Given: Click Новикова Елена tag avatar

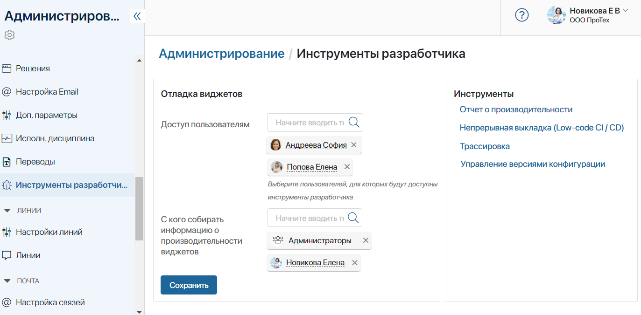Looking at the screenshot, I should (276, 263).
